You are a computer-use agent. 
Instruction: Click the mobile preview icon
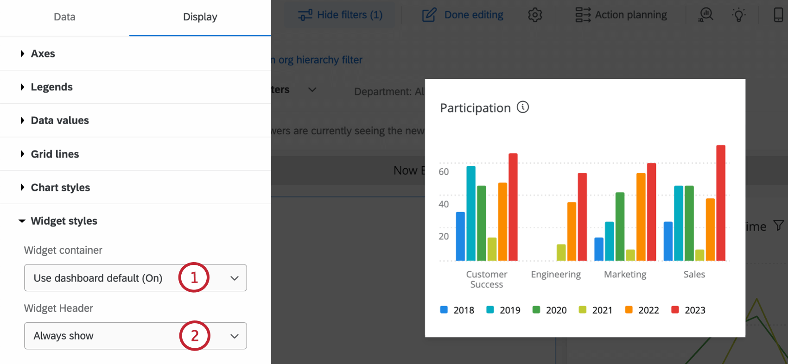[778, 15]
